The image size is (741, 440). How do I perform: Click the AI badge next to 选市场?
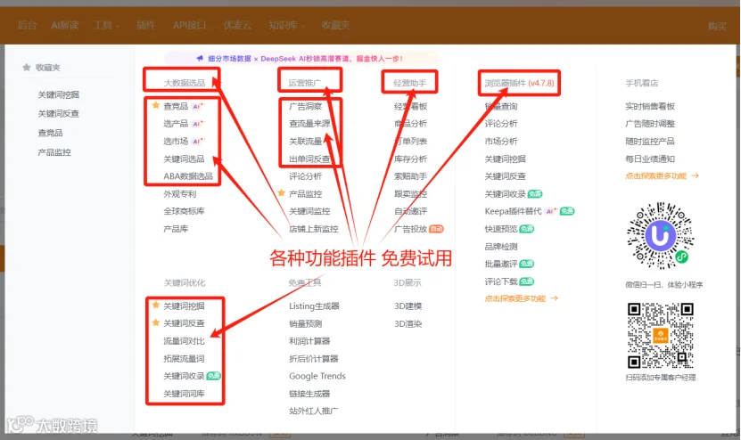[198, 141]
